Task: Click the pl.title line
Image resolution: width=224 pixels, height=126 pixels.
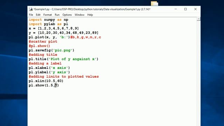Action: pyautogui.click(x=64, y=59)
